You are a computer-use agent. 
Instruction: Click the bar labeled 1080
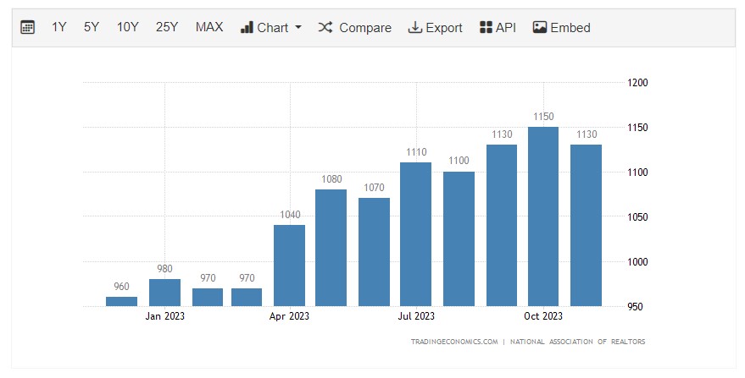pyautogui.click(x=331, y=247)
